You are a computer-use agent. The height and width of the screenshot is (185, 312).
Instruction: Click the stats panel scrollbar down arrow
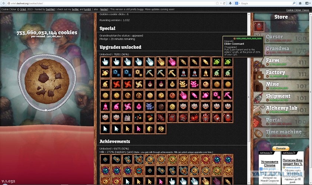coord(249,183)
